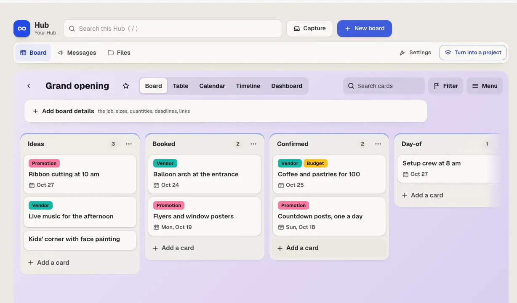Click the Budget tag on Coffee and pastries
The image size is (517, 303).
tap(315, 163)
